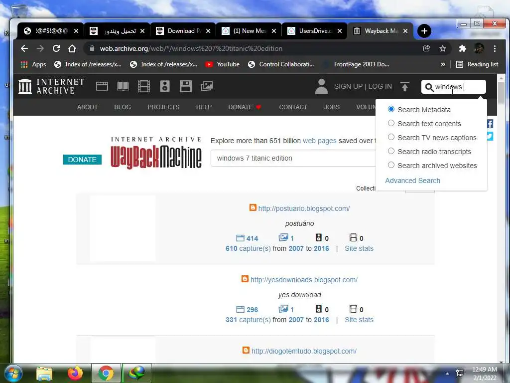The image size is (510, 383).
Task: Reload the page with the refresh icon
Action: [56, 48]
